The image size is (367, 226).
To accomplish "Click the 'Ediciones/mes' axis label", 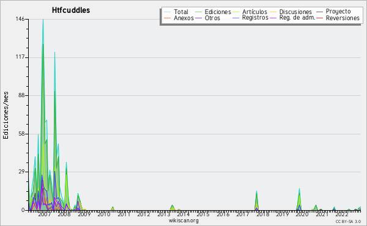I will click(x=6, y=115).
